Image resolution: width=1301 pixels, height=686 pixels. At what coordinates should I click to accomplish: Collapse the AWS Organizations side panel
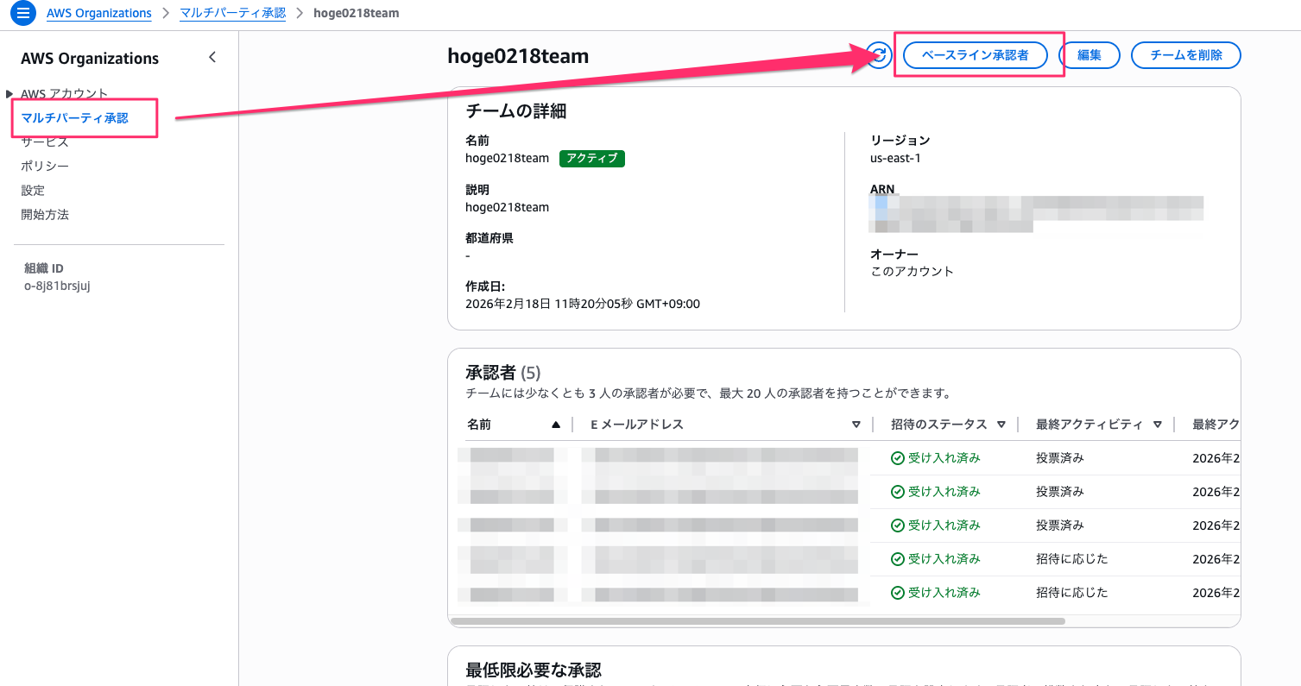(212, 58)
